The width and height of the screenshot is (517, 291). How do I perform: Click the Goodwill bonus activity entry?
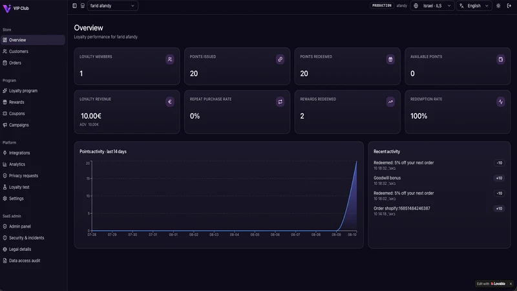click(x=439, y=180)
